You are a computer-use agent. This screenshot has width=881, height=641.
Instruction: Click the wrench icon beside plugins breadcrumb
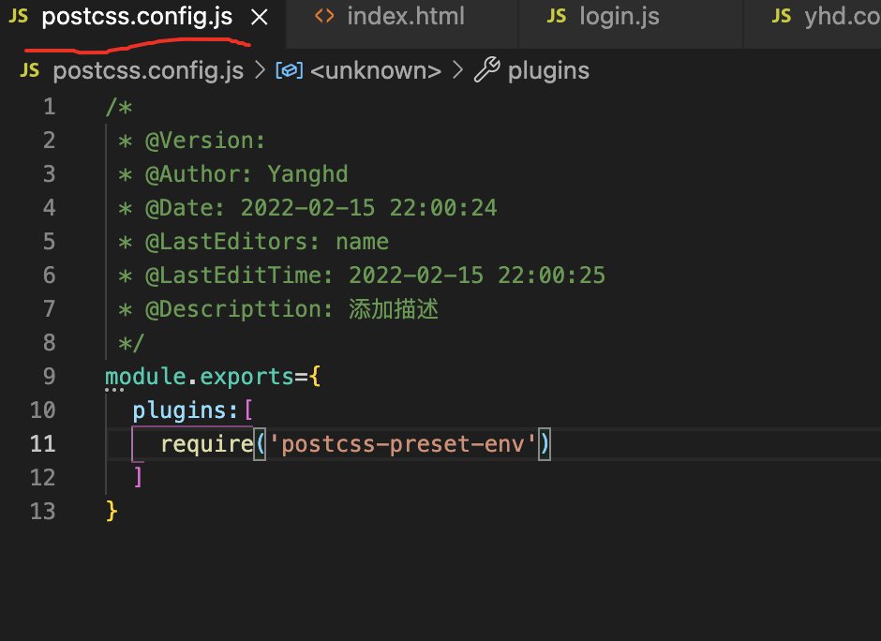486,70
